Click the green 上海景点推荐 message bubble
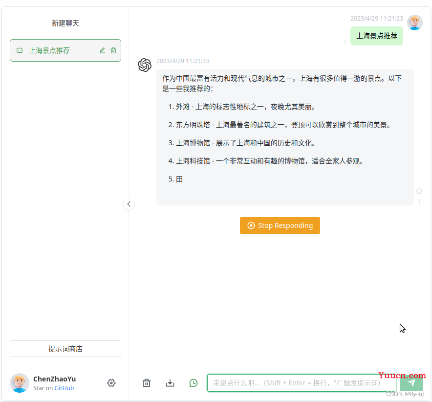Viewport: 432px width, 402px height. click(377, 36)
